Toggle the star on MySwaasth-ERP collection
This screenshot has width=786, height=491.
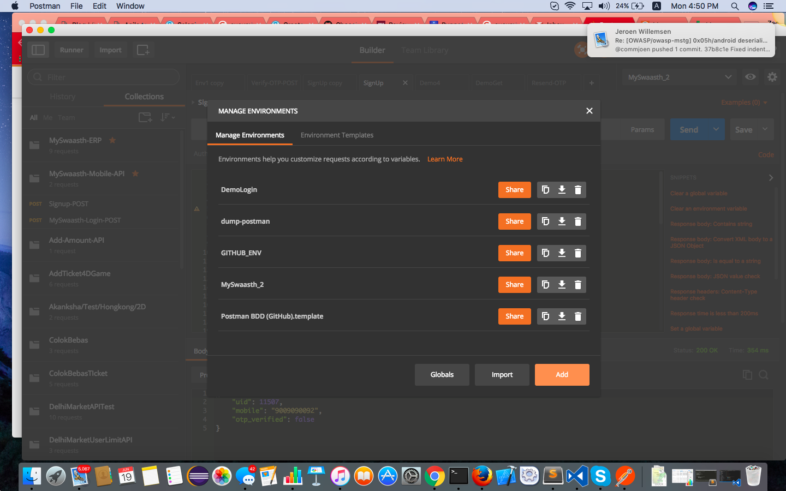tap(112, 140)
